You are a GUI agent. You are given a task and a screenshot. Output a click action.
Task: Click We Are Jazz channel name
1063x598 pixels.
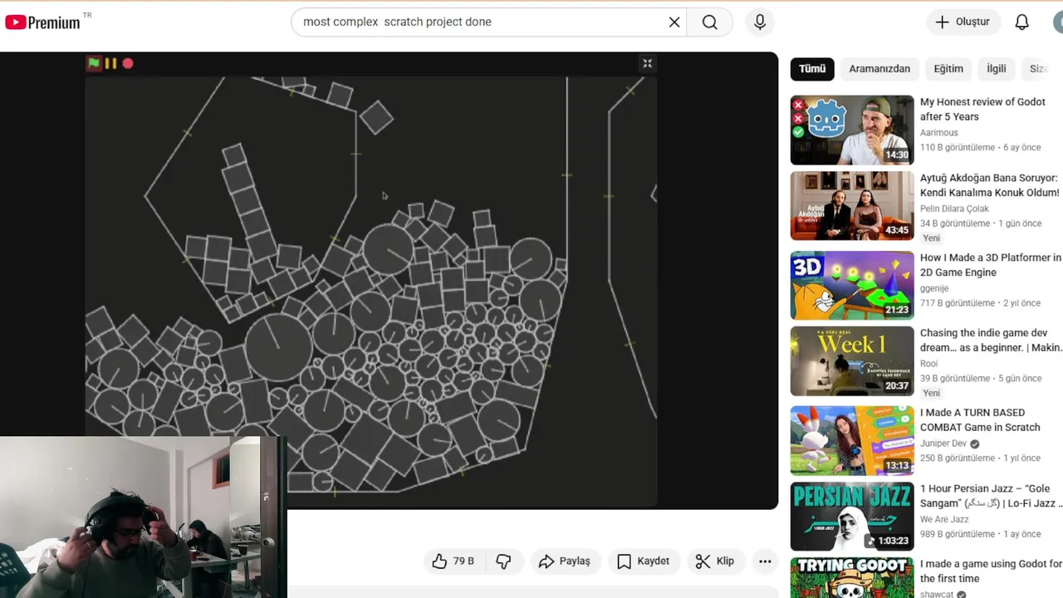pos(946,519)
